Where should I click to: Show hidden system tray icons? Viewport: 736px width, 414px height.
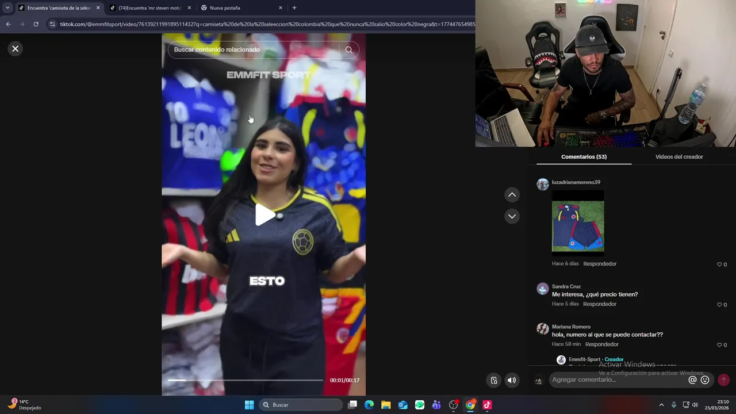(661, 405)
